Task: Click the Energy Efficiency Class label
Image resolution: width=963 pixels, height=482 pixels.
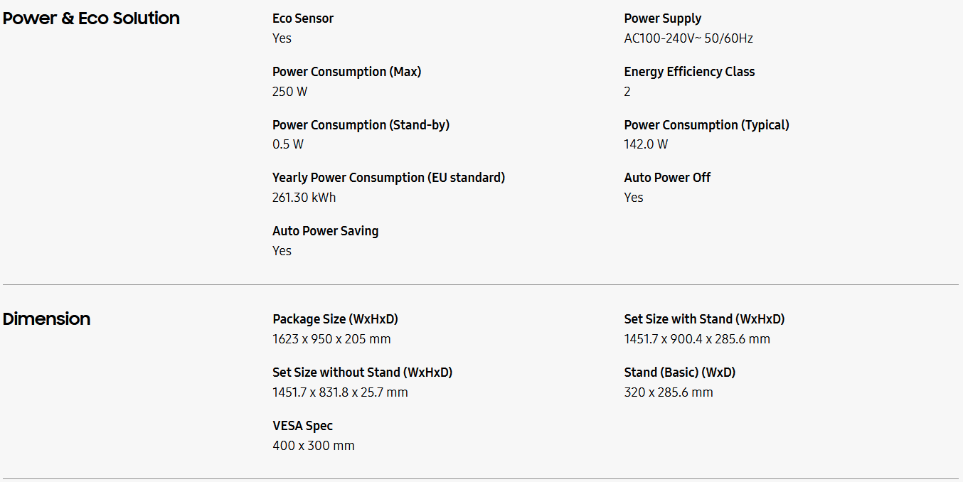Action: click(689, 72)
